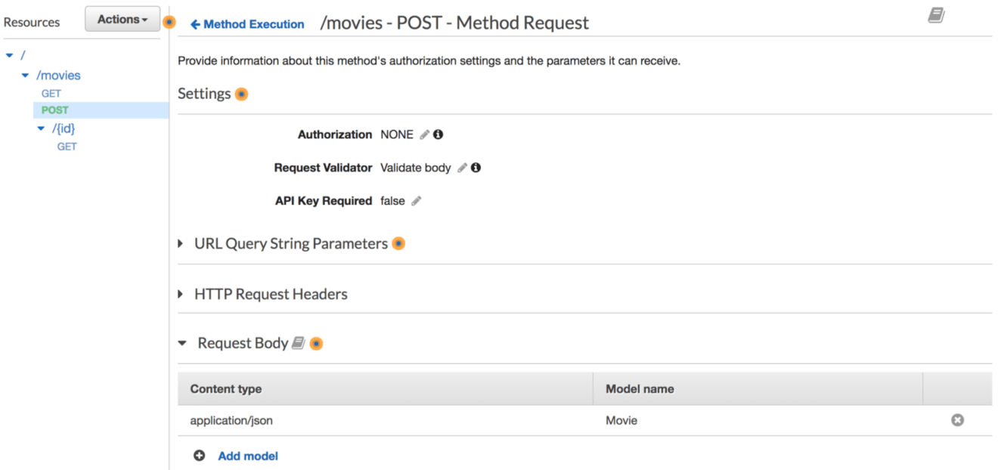998x470 pixels.
Task: Remove the Movie model row
Action: point(957,420)
